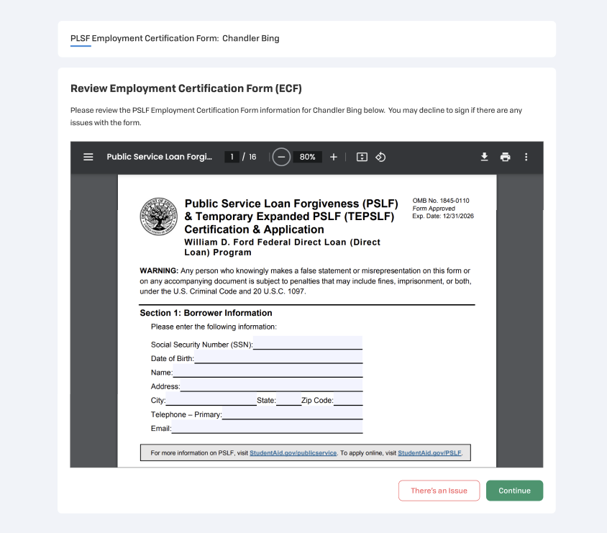Click the Email field in form
The width and height of the screenshot is (607, 533).
click(266, 428)
